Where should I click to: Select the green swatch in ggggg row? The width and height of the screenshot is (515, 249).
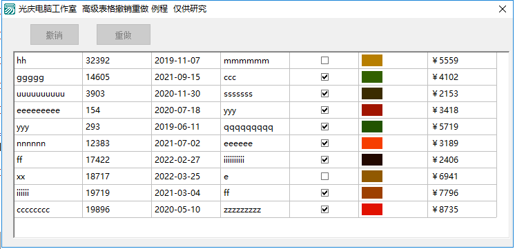pos(372,77)
